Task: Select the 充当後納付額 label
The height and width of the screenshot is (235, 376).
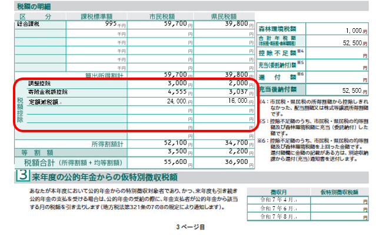Action: [278, 89]
